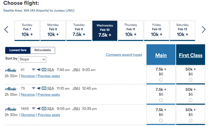
Task: Select First Class fare for flight 75
Action: pyautogui.click(x=191, y=100)
